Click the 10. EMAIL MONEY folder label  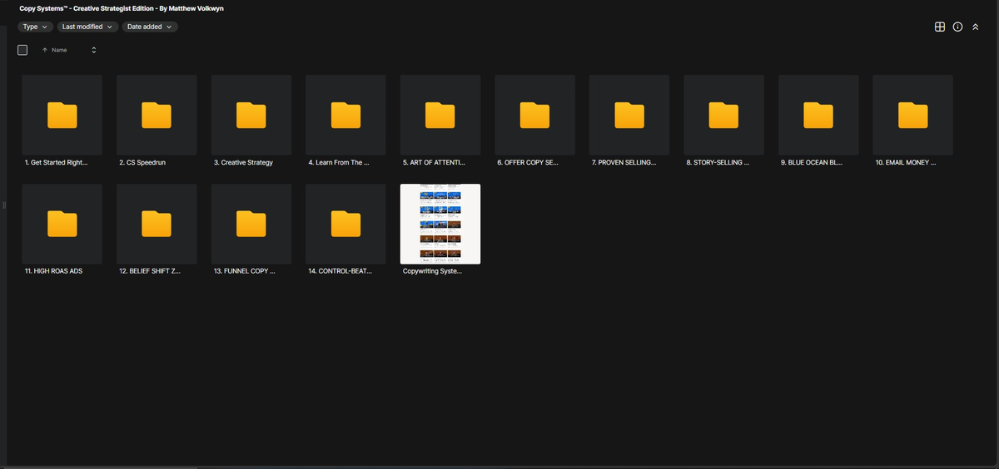[x=906, y=163]
